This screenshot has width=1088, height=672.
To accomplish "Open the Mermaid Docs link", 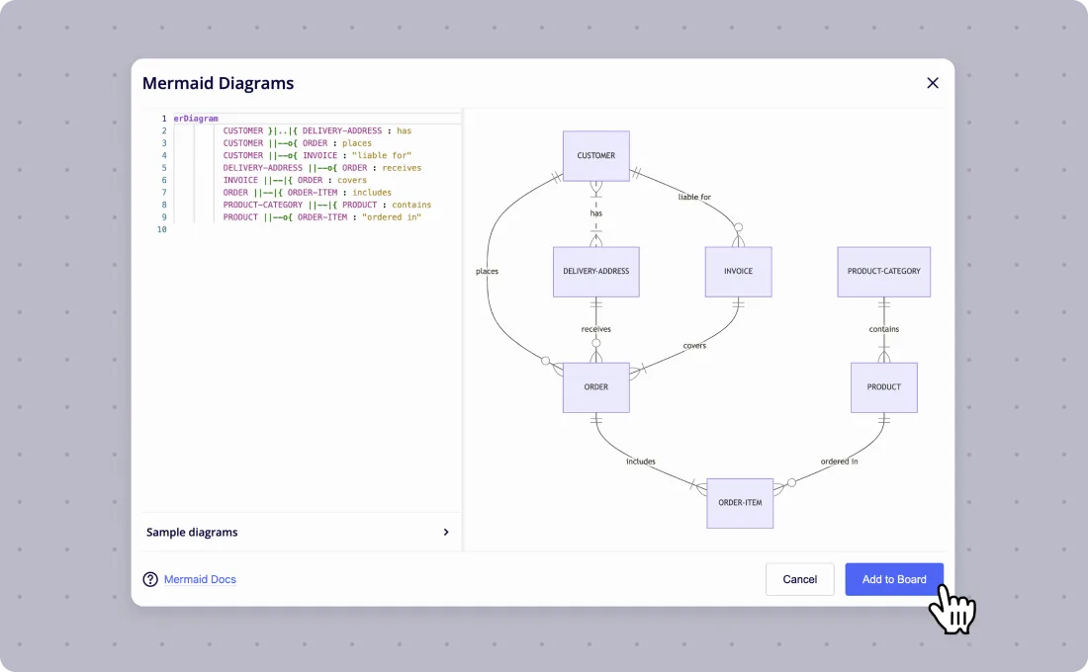I will (x=200, y=579).
